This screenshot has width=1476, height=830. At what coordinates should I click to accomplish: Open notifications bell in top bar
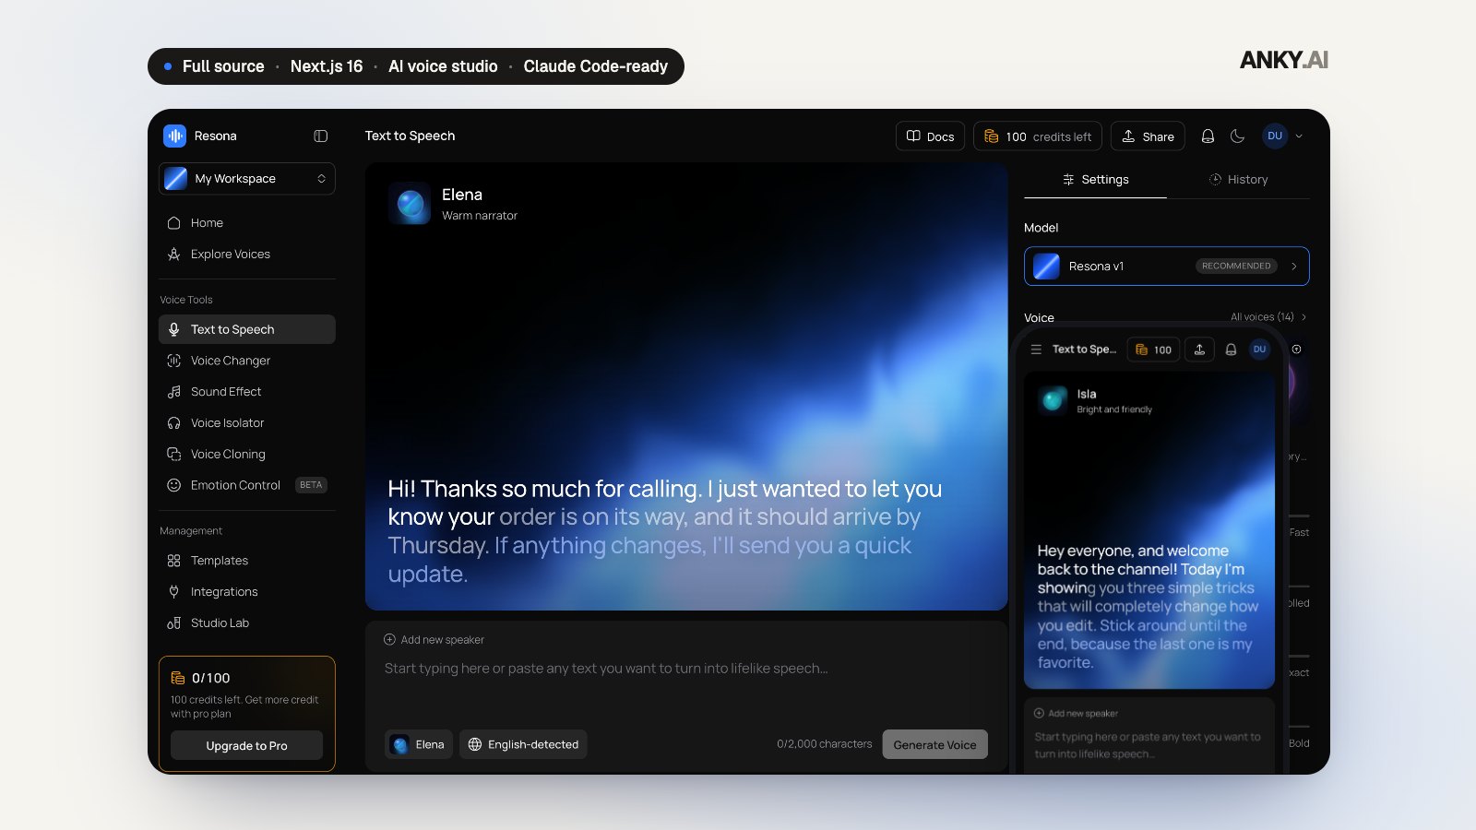click(x=1208, y=136)
